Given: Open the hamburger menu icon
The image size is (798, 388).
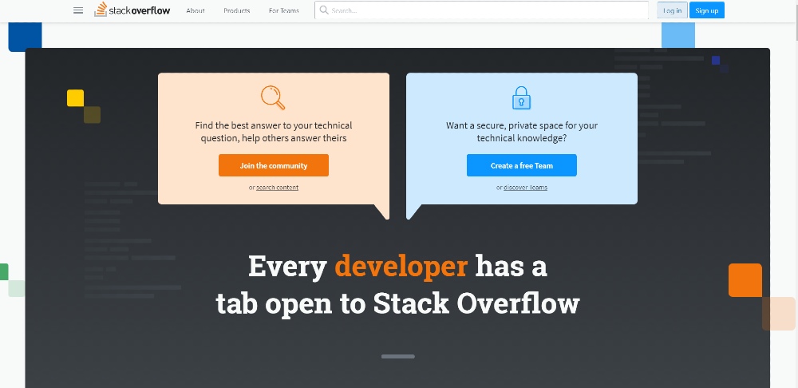Looking at the screenshot, I should [78, 10].
